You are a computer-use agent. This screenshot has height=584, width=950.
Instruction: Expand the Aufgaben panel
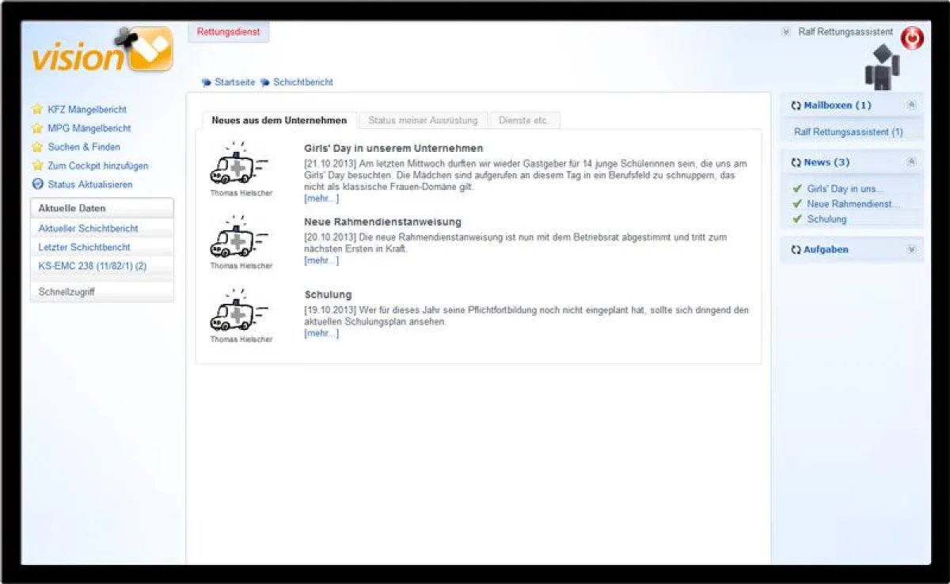910,248
